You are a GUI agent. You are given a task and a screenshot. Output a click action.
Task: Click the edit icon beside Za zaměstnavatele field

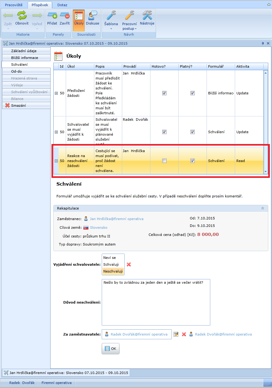click(176, 334)
